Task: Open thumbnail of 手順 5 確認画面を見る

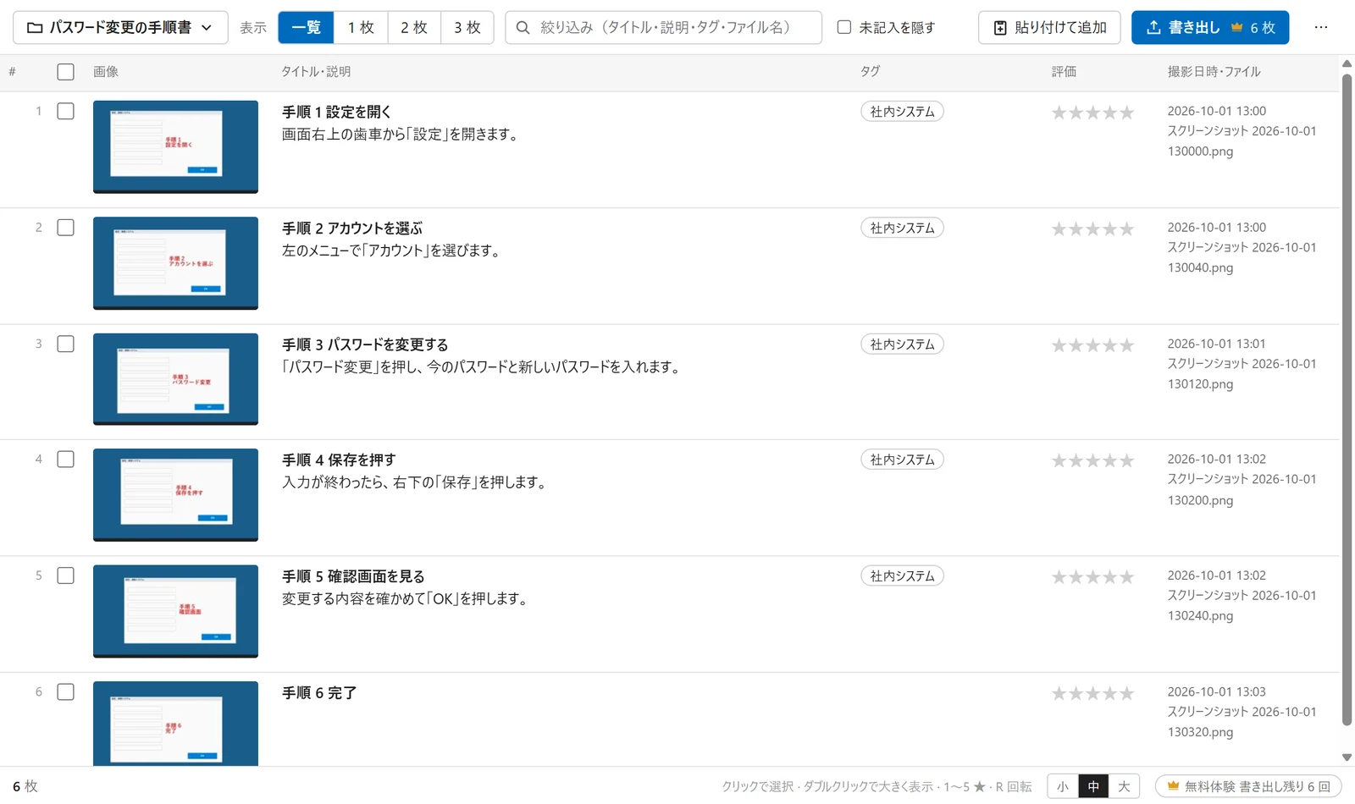Action: (x=175, y=611)
